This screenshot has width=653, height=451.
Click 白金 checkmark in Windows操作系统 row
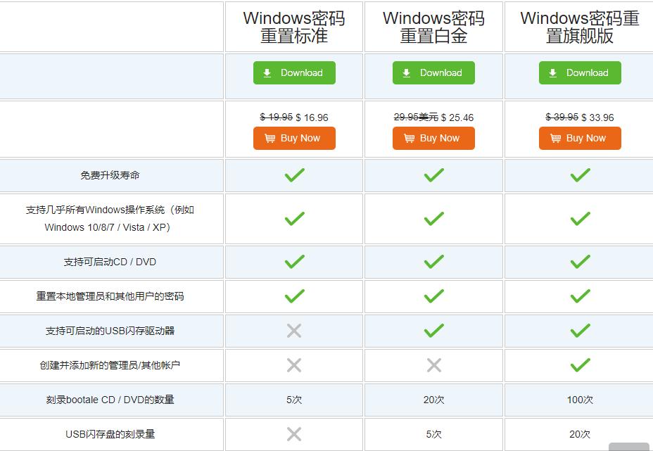pos(434,219)
